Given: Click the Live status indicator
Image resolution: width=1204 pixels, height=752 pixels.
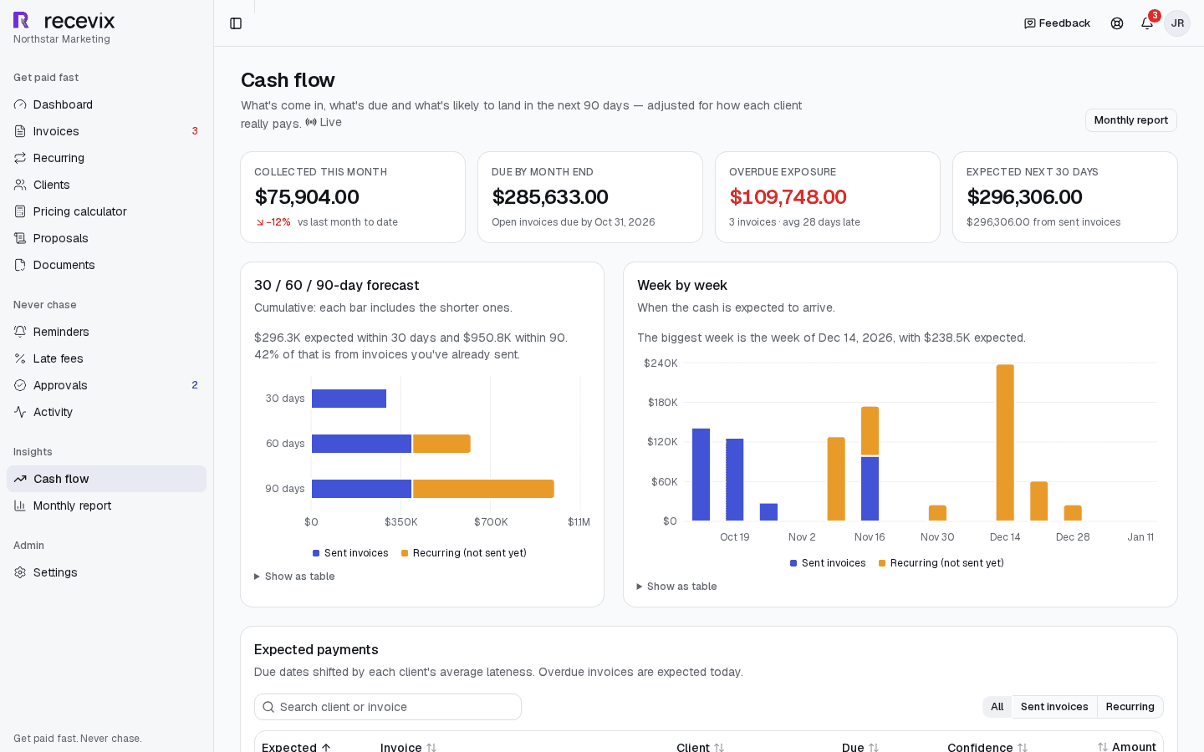Looking at the screenshot, I should coord(324,122).
